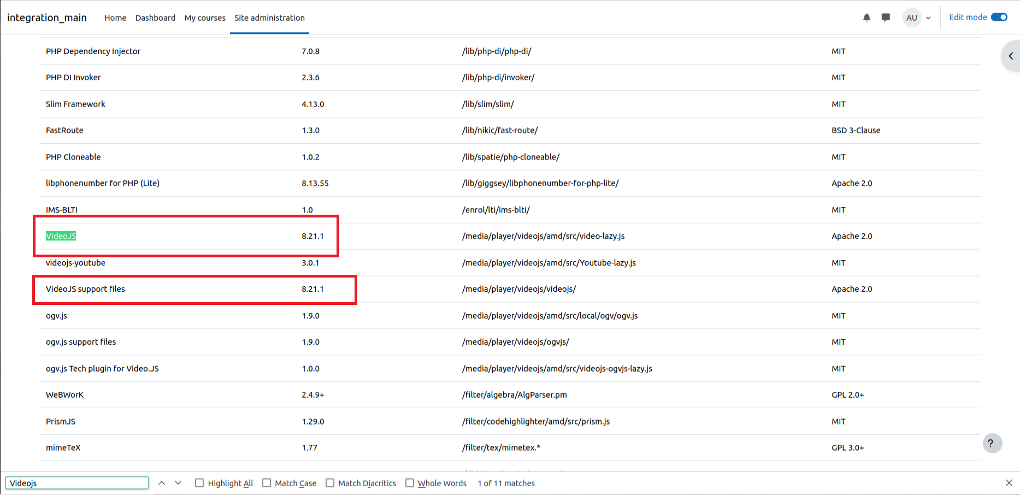Click the /lib/nikic/fast-route/ location
This screenshot has height=495, width=1020.
click(500, 131)
